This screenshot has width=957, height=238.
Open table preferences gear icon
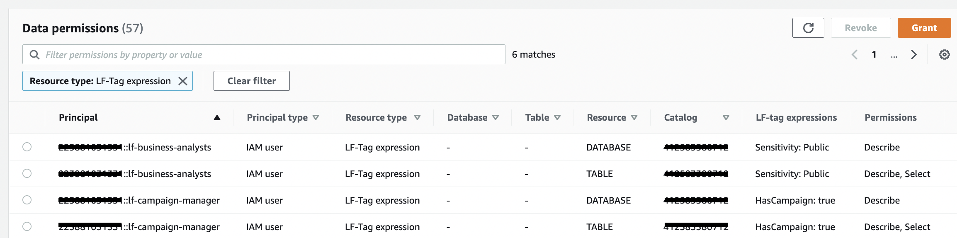tap(944, 54)
